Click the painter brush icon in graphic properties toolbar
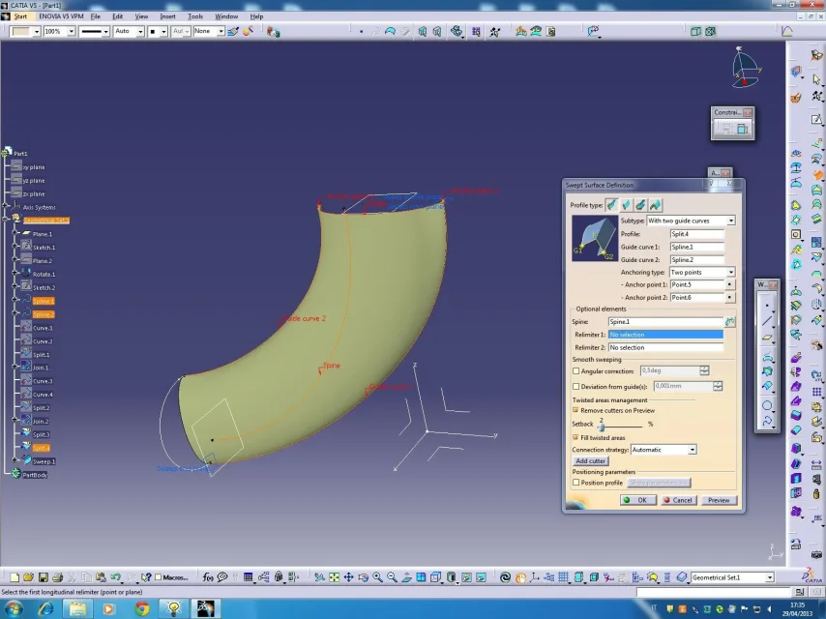The width and height of the screenshot is (826, 619). tap(233, 32)
